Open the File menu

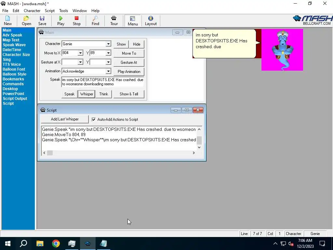[5, 11]
